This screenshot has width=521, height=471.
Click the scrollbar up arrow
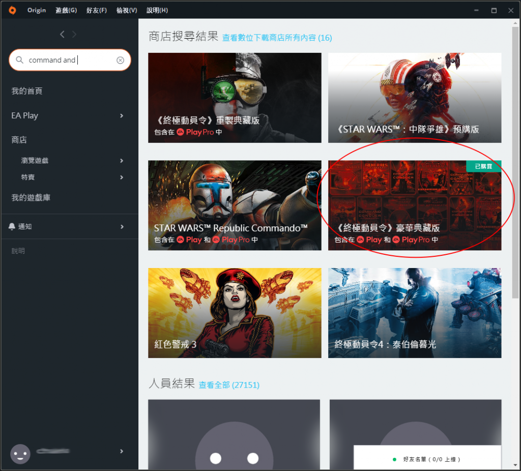pyautogui.click(x=515, y=23)
